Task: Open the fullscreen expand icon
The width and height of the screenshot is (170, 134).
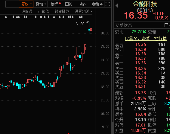Action: 107,4
